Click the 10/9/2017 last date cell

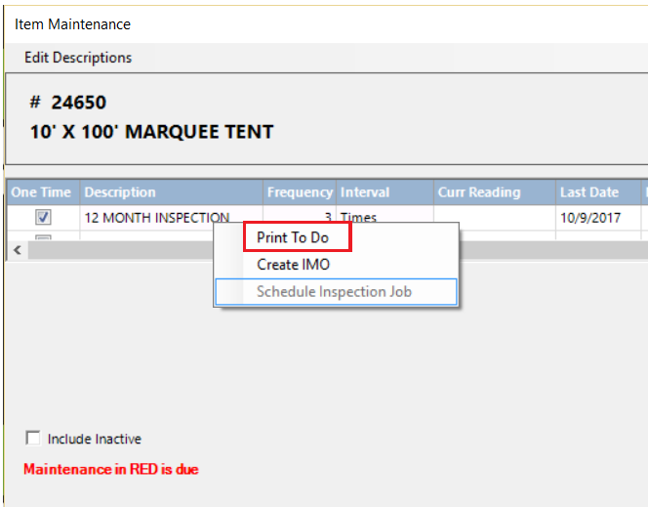pos(591,218)
